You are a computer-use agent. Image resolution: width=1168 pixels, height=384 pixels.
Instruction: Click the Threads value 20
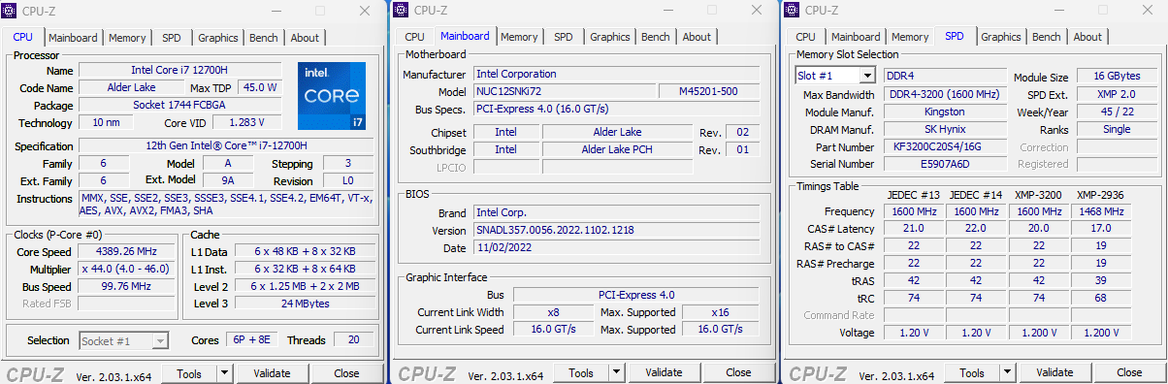pyautogui.click(x=353, y=340)
